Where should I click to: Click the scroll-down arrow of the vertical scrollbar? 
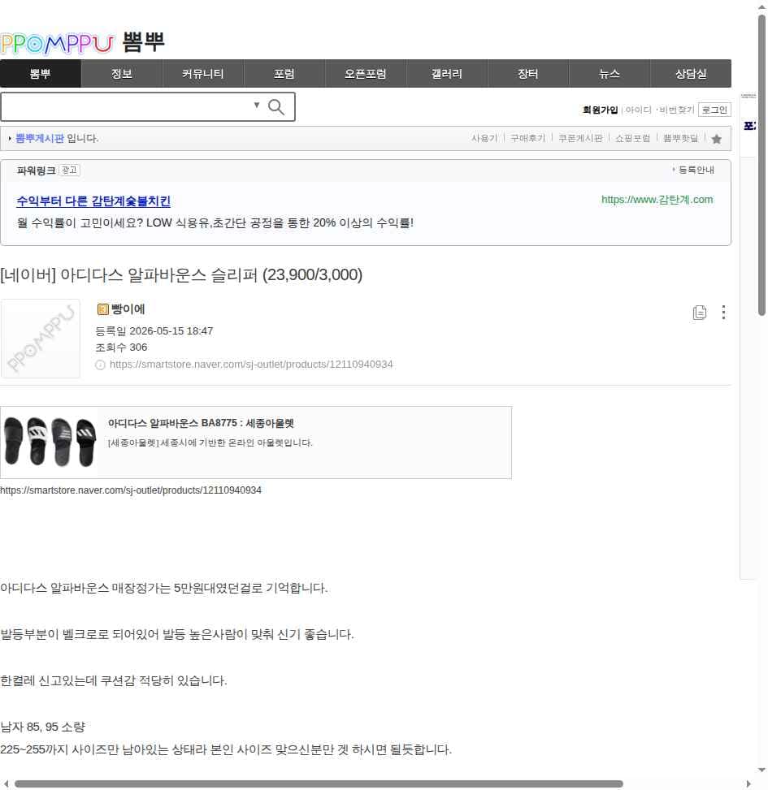coord(762,770)
